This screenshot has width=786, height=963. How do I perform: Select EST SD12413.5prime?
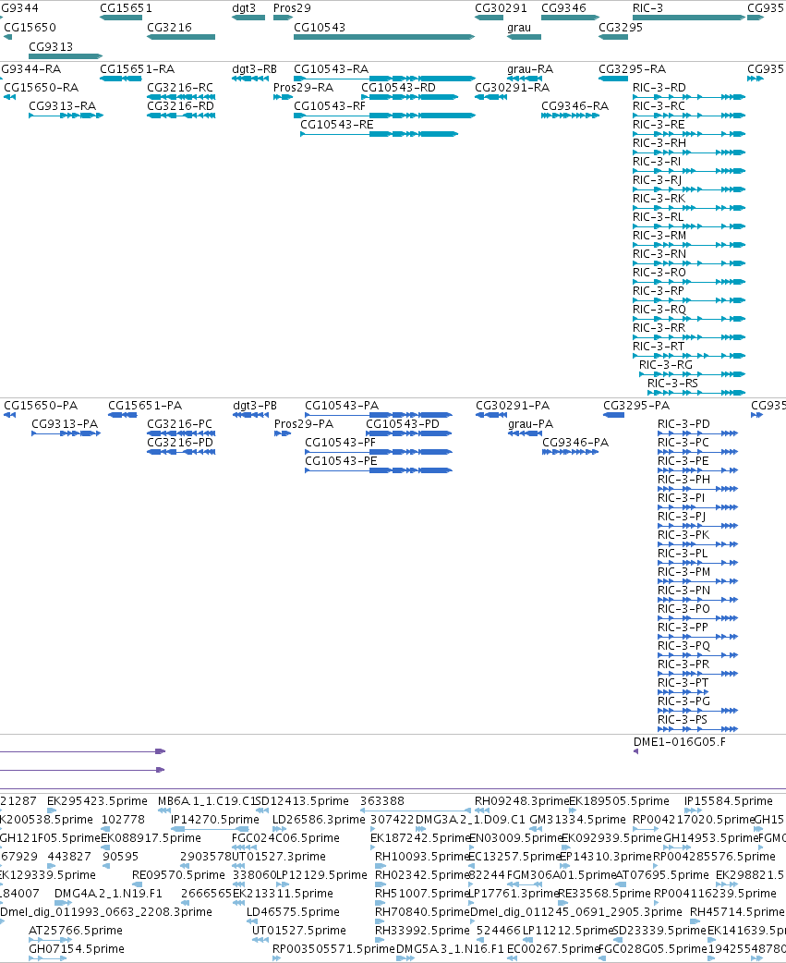click(302, 801)
